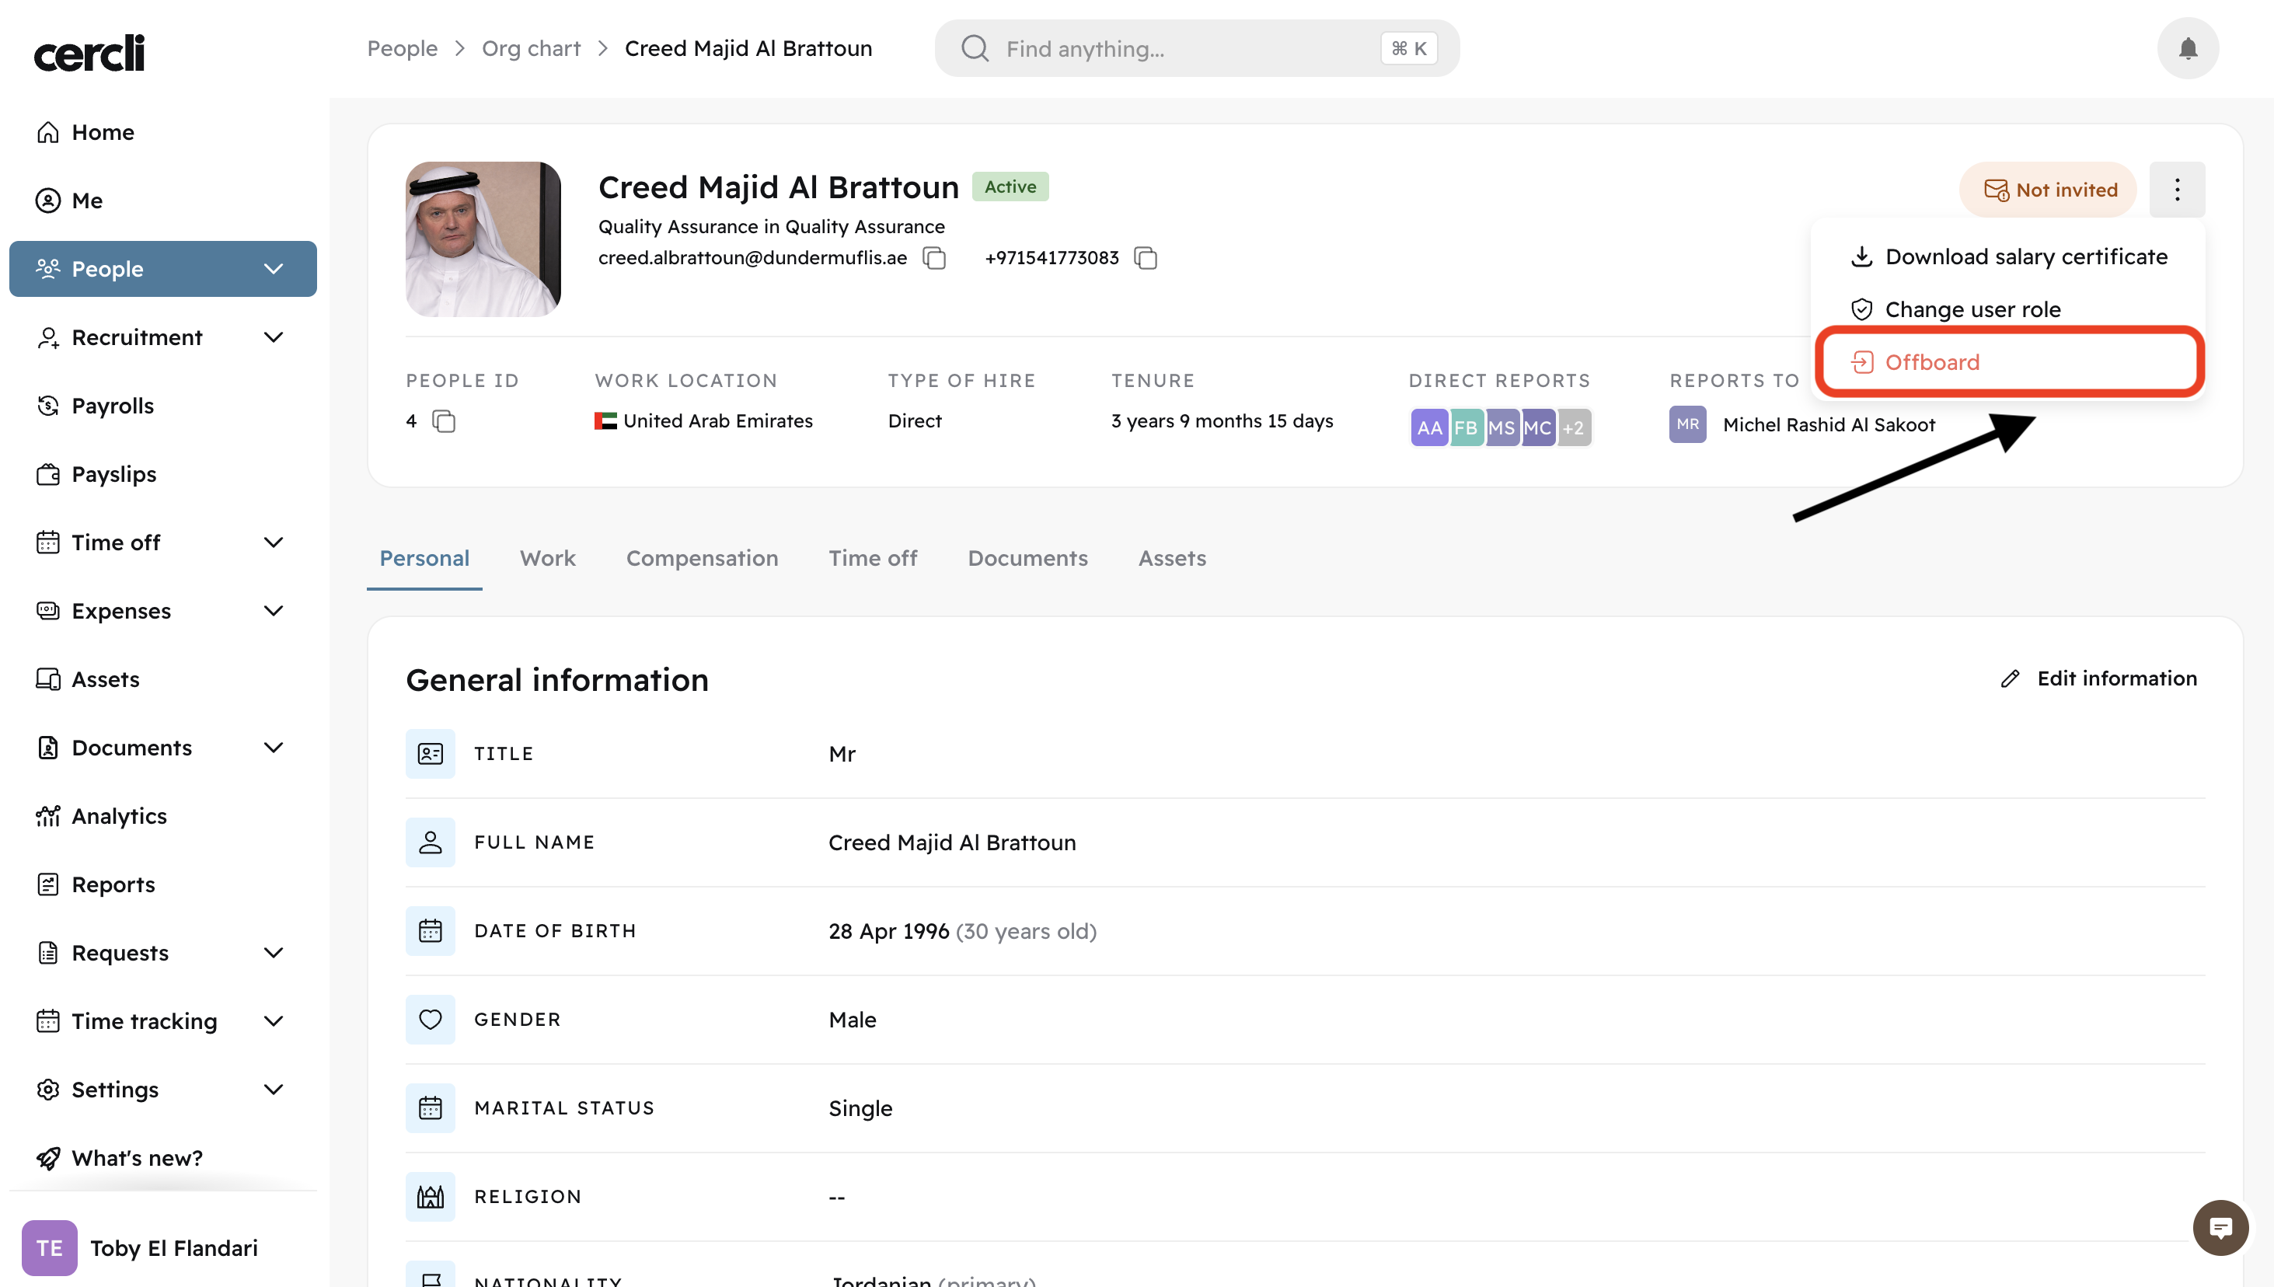Image resolution: width=2274 pixels, height=1287 pixels.
Task: Open the Time off profile tab
Action: pyautogui.click(x=872, y=559)
